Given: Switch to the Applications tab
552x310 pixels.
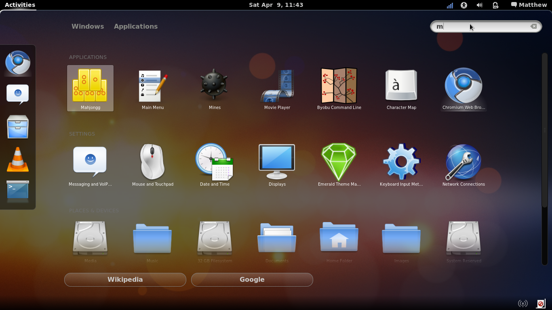Looking at the screenshot, I should (136, 26).
